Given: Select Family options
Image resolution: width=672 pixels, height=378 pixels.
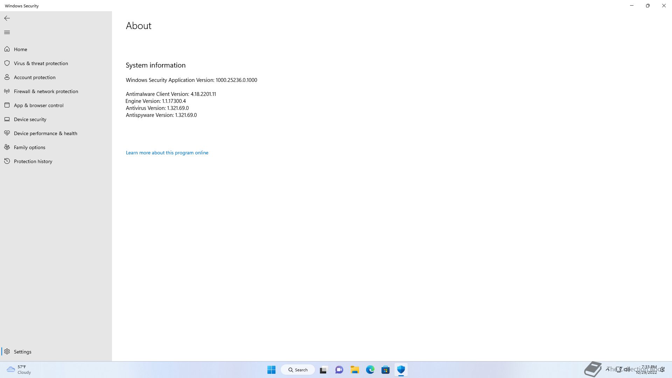Looking at the screenshot, I should point(56,147).
